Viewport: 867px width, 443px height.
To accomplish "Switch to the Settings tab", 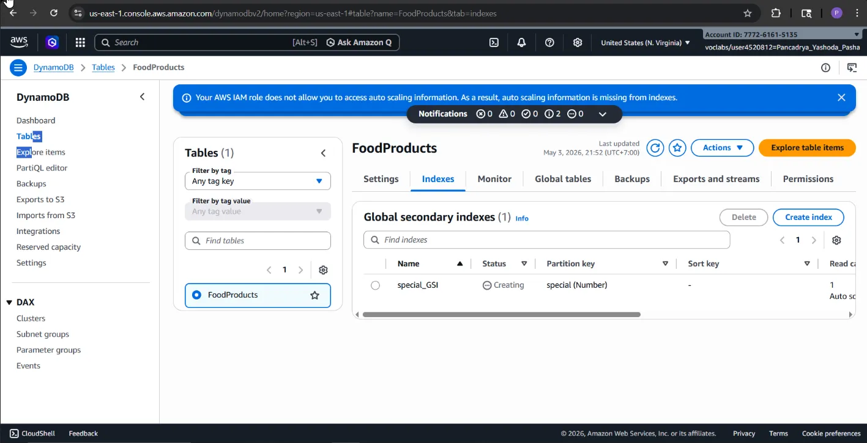I will (x=381, y=179).
